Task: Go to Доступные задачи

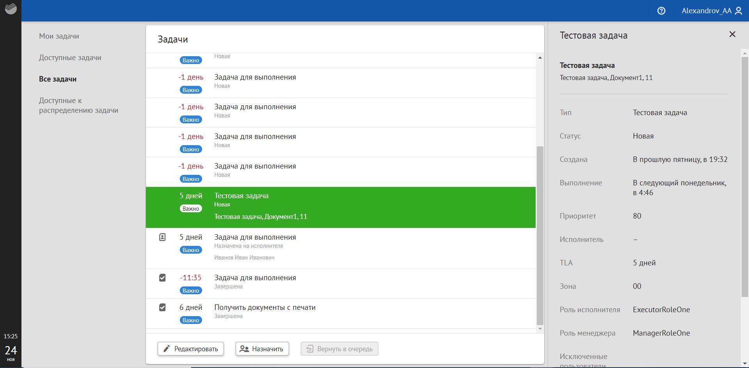Action: click(70, 57)
